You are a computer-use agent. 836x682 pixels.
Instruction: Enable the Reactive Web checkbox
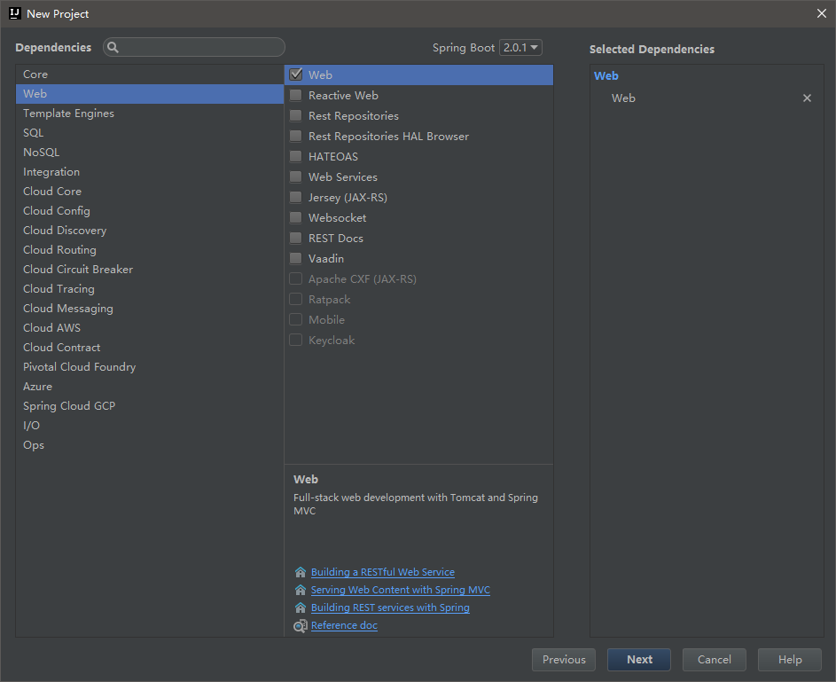coord(296,96)
